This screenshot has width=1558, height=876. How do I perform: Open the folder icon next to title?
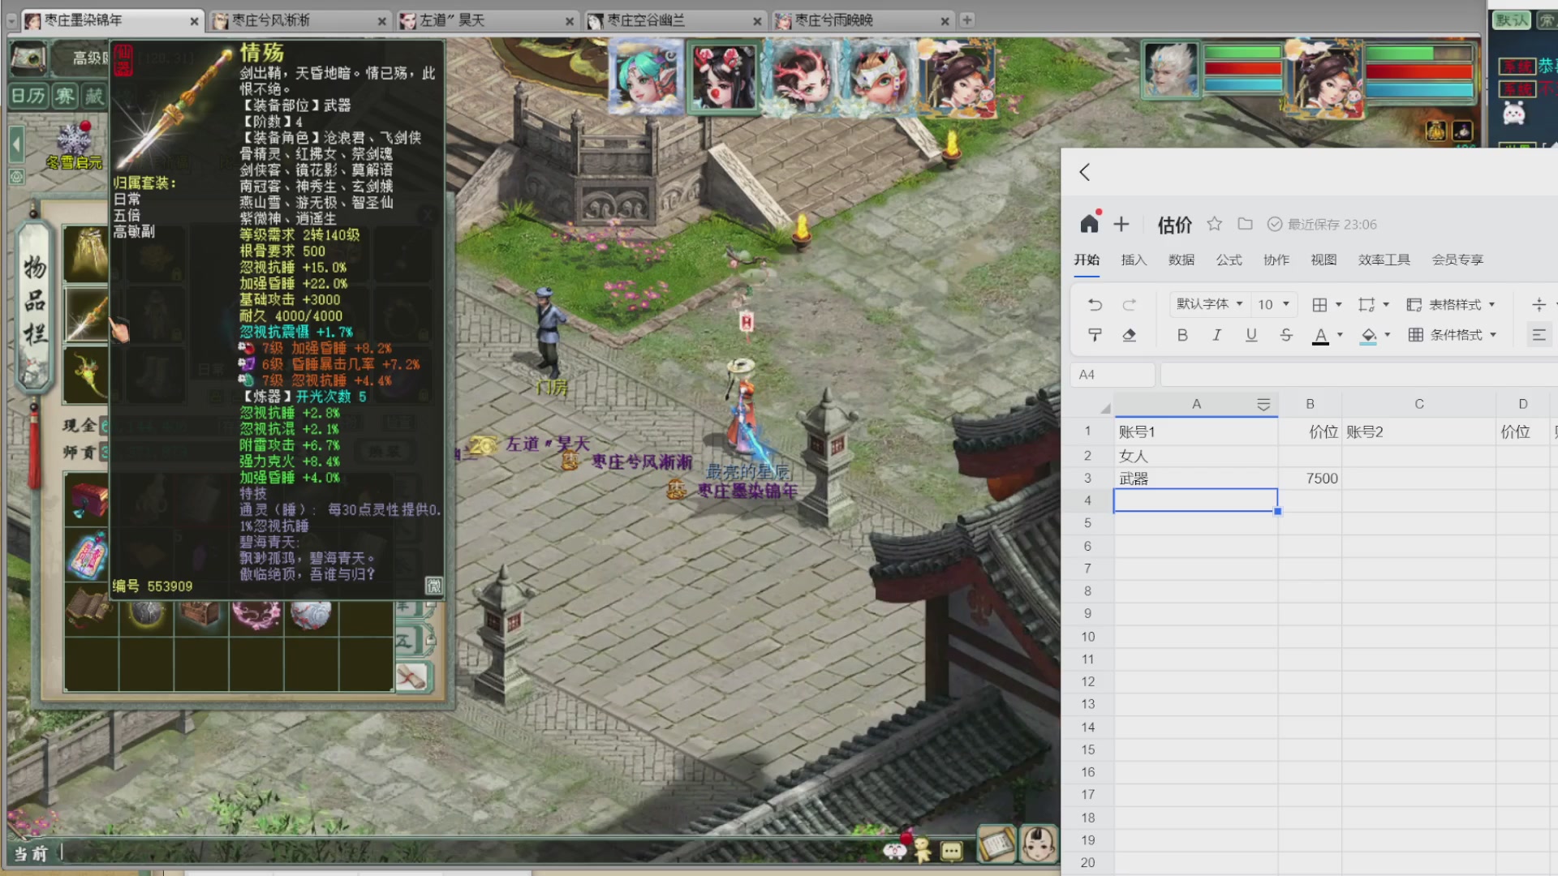[1245, 224]
